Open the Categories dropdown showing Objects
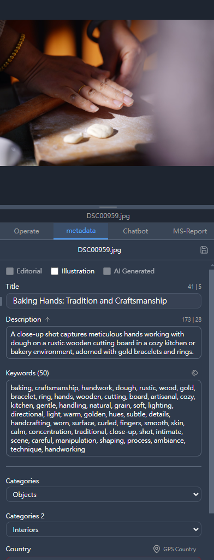This screenshot has width=214, height=560. (x=104, y=494)
